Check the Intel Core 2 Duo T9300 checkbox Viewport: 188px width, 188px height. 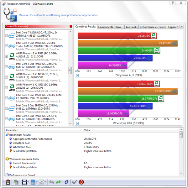coord(7,46)
